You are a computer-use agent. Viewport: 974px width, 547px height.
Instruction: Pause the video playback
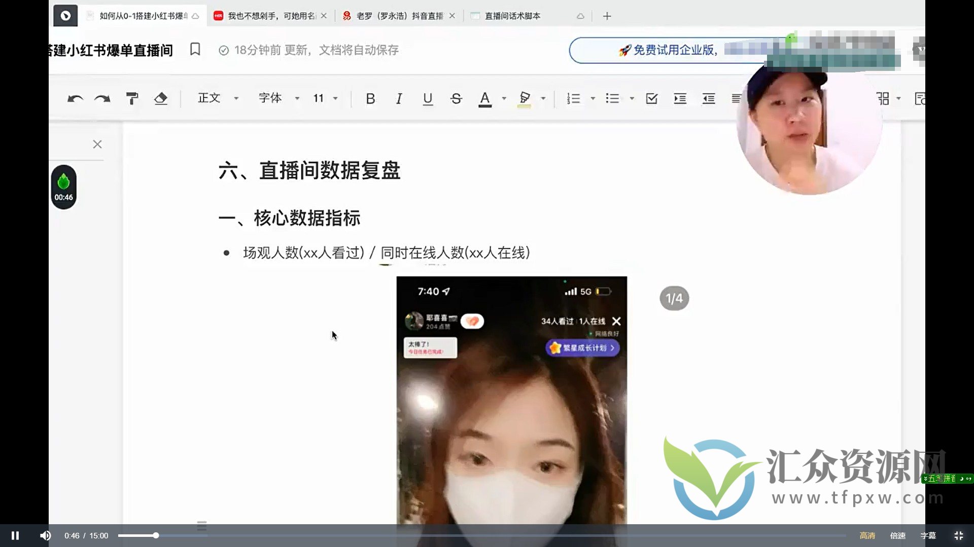(15, 535)
